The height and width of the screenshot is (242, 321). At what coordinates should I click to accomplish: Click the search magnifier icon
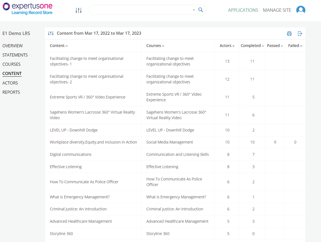click(x=201, y=10)
